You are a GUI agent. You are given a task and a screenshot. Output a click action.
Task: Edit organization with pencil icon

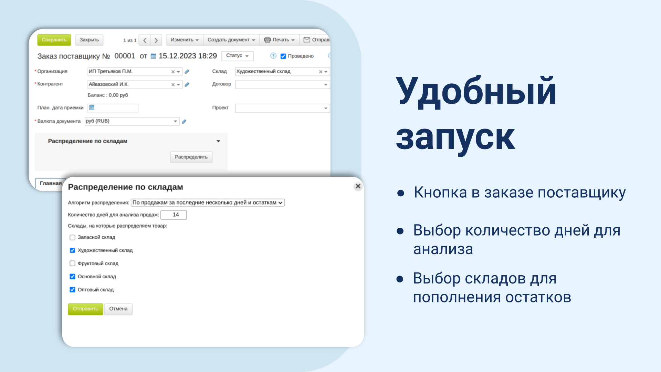(187, 72)
